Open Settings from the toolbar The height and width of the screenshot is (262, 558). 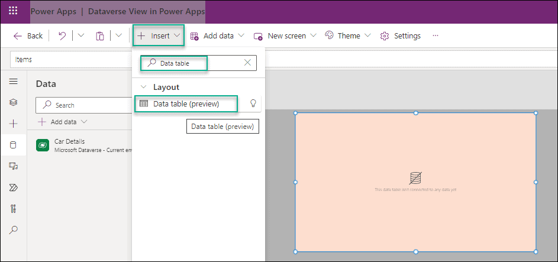coord(401,36)
